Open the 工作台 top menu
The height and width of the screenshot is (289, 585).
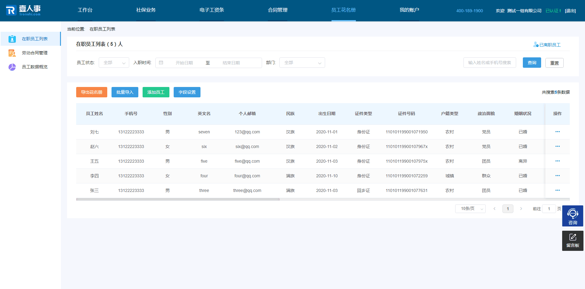pos(85,10)
